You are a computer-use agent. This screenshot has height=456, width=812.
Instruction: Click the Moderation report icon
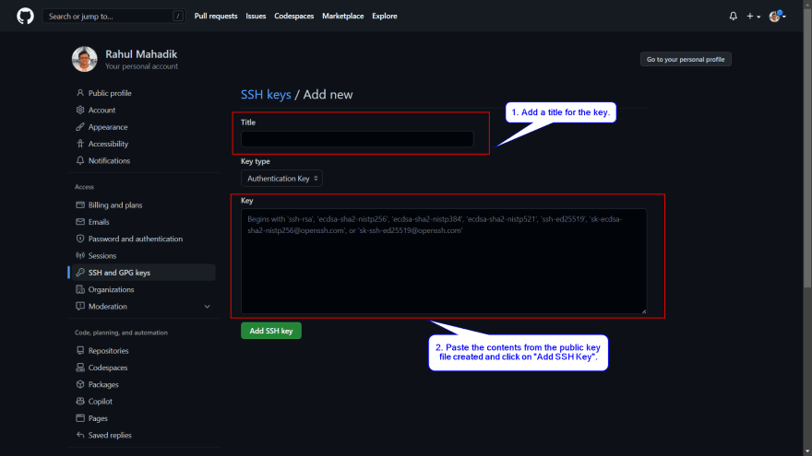80,306
